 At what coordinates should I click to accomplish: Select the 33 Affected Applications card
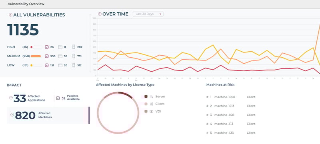[30, 98]
